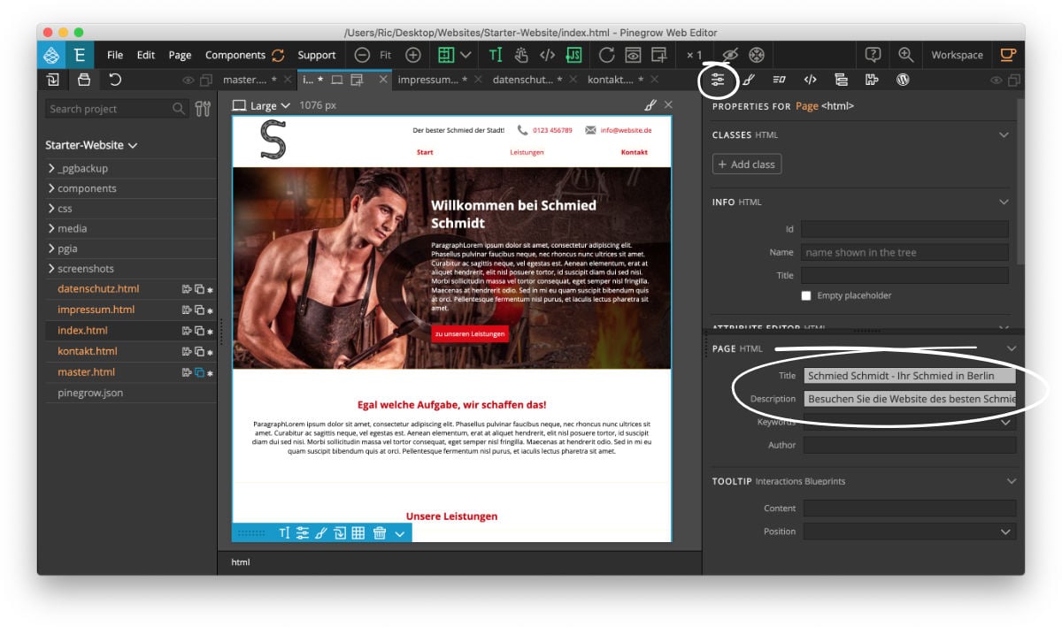This screenshot has width=1062, height=627.
Task: Click the magnifier zoom search icon
Action: 905,54
